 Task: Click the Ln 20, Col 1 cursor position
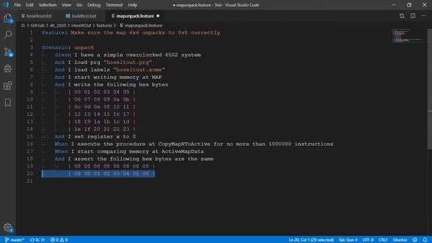click(x=311, y=240)
